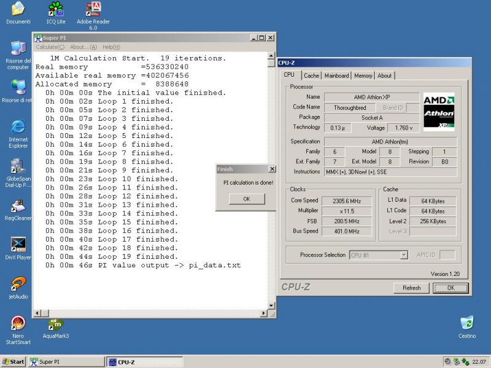Screen dimensions: 491x368
Task: Click the Multiplier value x 11.5
Action: [347, 211]
